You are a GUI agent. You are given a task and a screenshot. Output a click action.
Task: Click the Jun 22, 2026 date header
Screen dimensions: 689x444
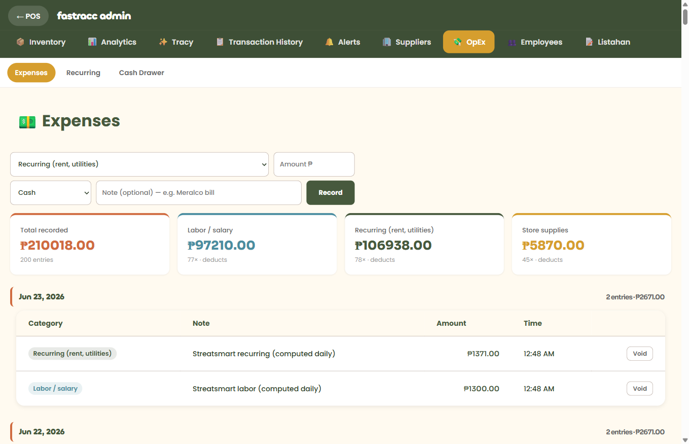point(42,432)
